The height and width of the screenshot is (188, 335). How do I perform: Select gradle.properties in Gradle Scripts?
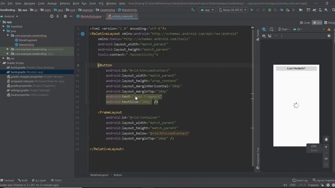pos(31,86)
